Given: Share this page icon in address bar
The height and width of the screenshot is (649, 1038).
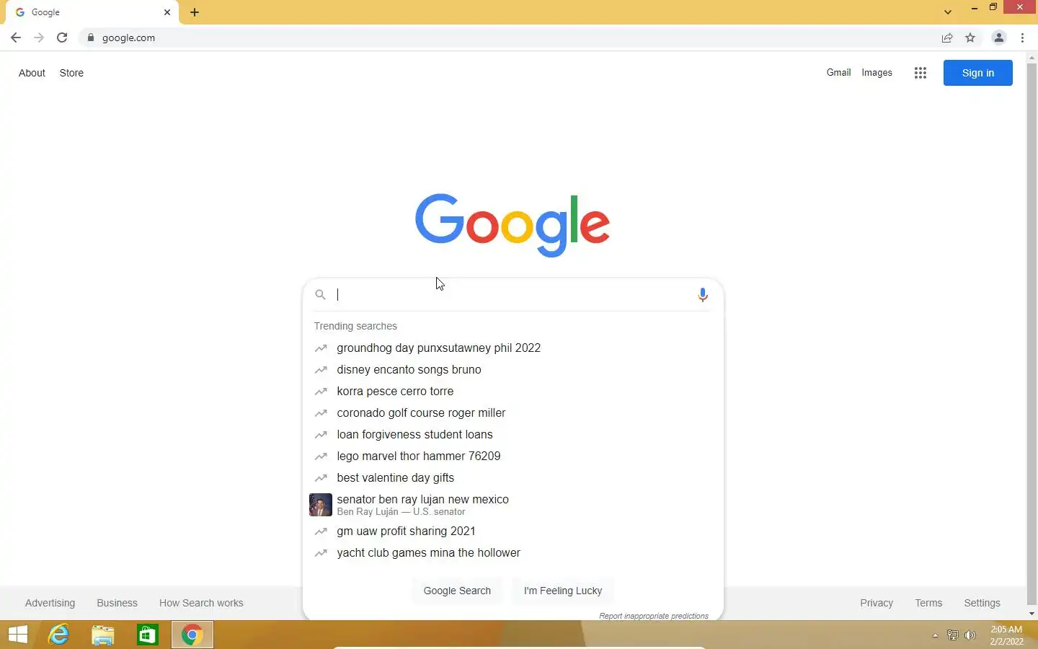Looking at the screenshot, I should 947,37.
